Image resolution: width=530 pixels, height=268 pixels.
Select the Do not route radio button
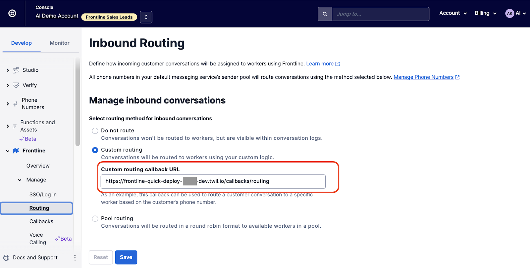[x=95, y=131]
